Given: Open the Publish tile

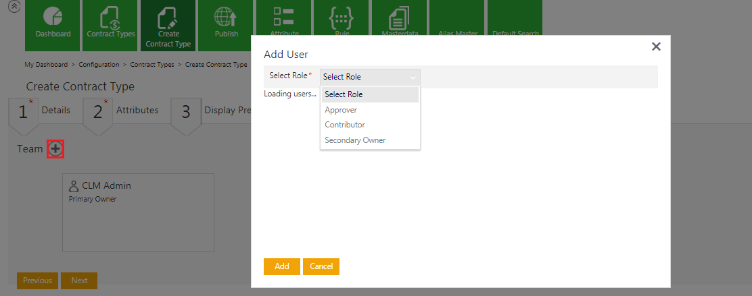Looking at the screenshot, I should [x=227, y=26].
